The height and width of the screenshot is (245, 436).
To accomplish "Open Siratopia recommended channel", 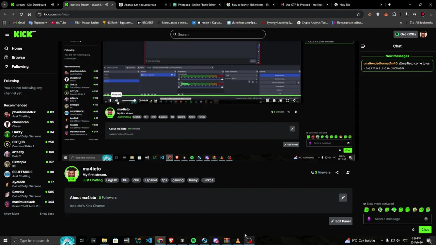I will 29,164.
